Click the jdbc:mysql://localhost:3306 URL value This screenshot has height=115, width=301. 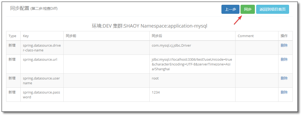point(192,64)
